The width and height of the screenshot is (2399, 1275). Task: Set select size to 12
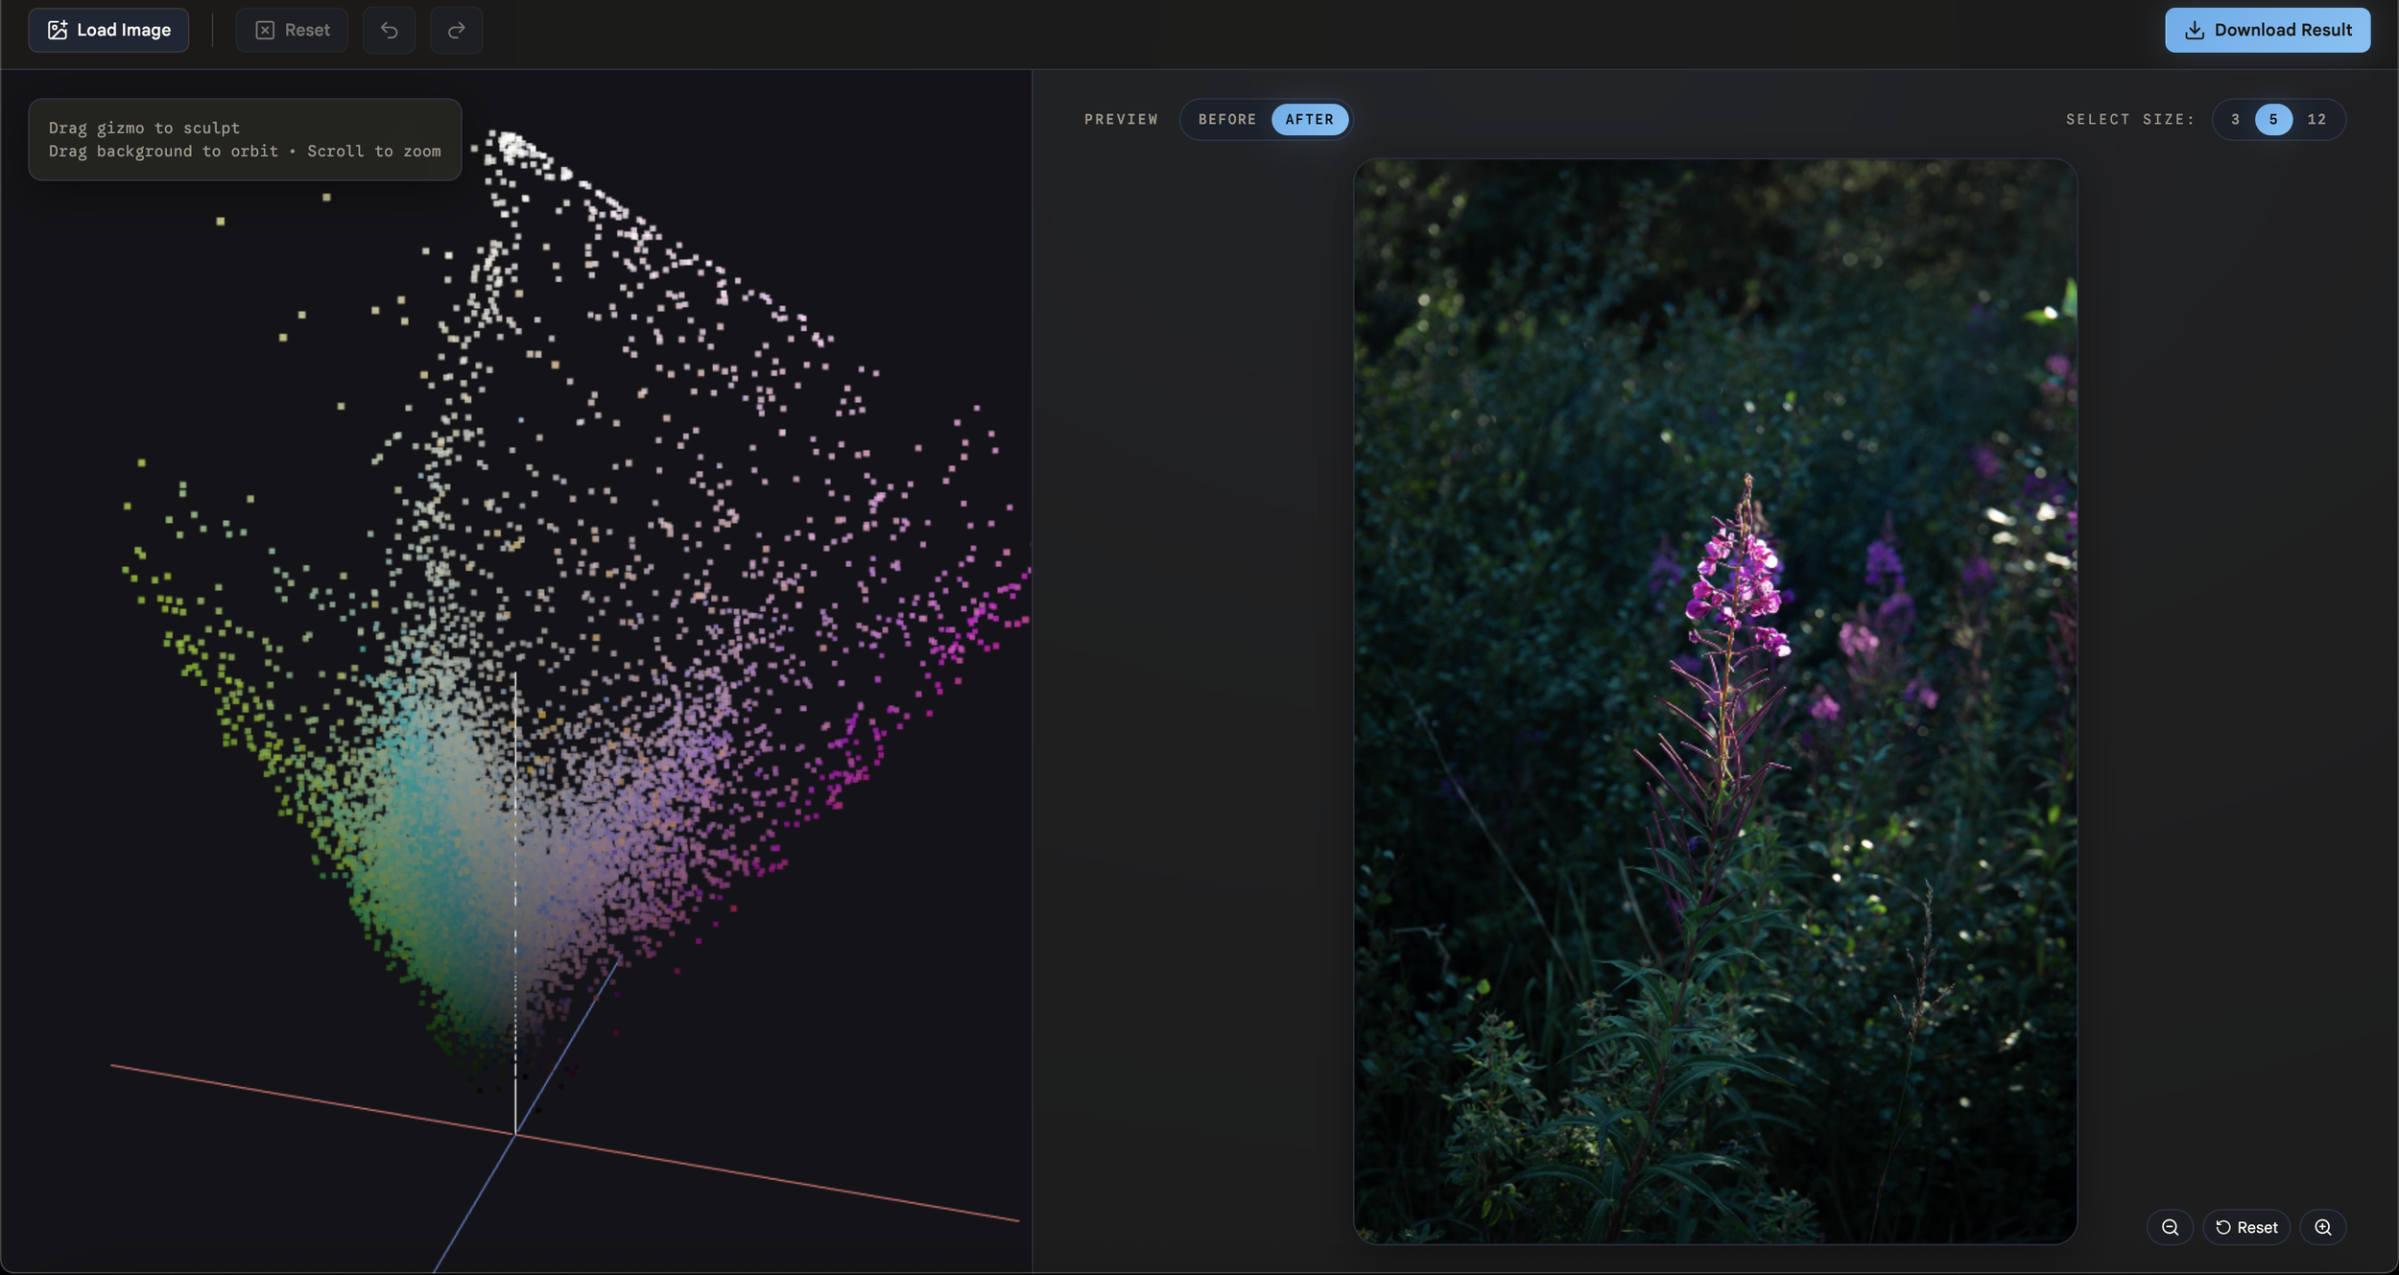pyautogui.click(x=2316, y=119)
